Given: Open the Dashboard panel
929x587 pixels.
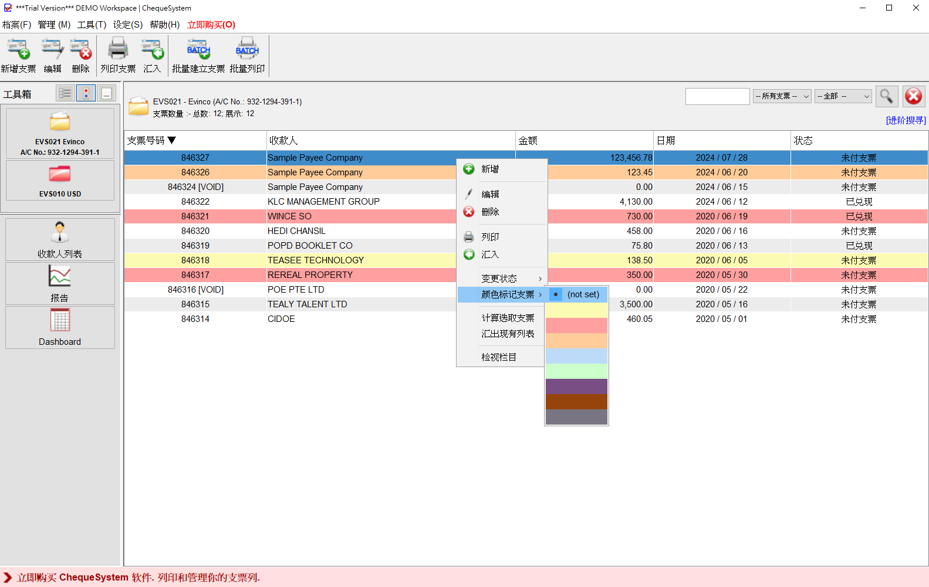Looking at the screenshot, I should [60, 327].
